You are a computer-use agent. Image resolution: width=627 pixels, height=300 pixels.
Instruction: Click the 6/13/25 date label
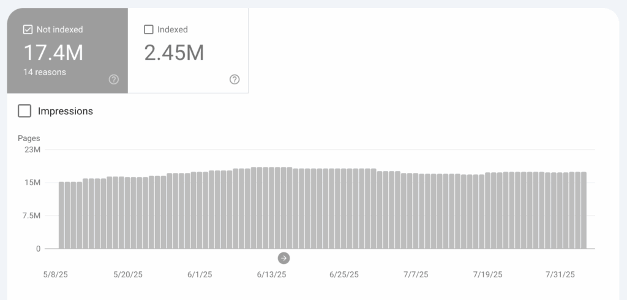click(271, 274)
